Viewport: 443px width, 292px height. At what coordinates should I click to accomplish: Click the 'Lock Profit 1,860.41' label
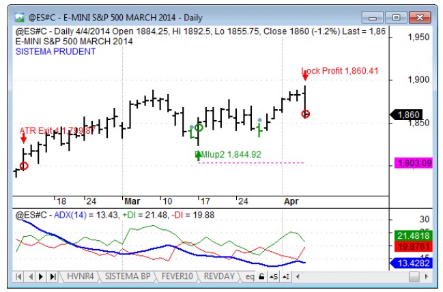(340, 71)
